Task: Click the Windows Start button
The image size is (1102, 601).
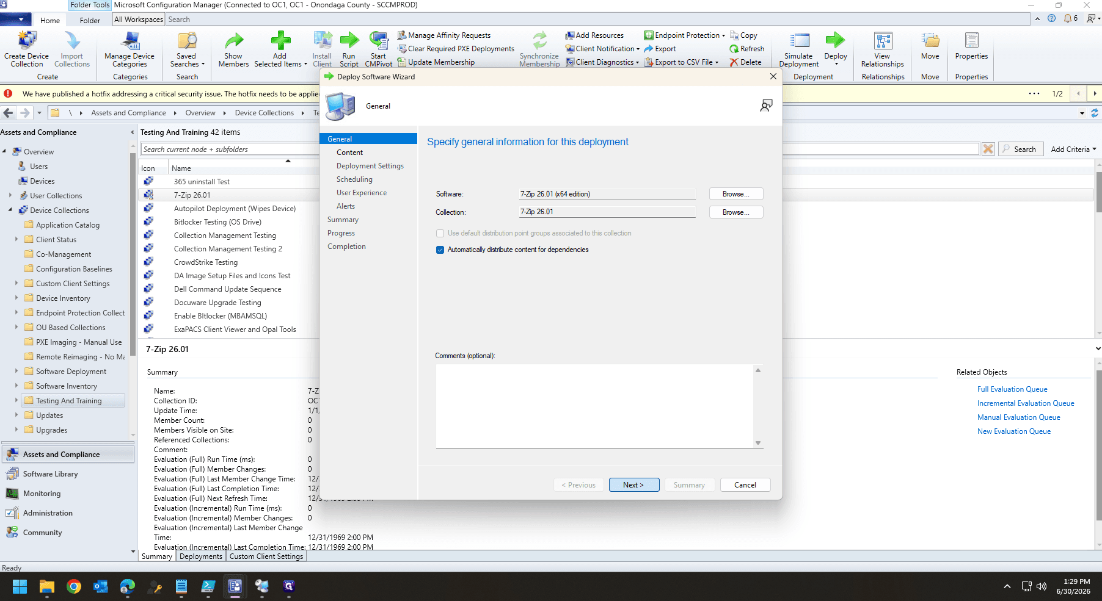Action: (20, 586)
